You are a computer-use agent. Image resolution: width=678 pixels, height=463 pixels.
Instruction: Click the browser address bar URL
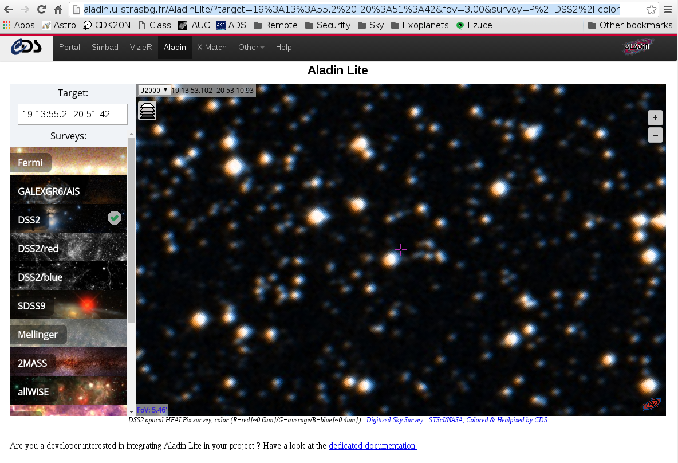[x=352, y=9]
